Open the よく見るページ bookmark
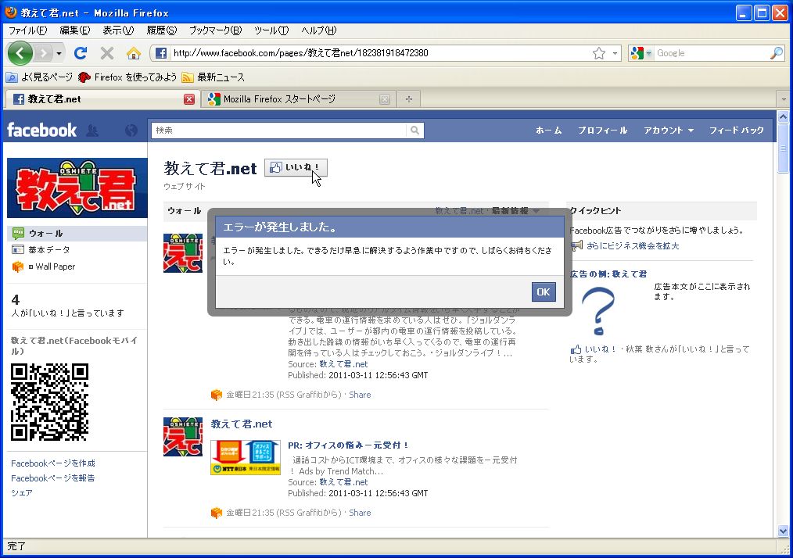Image resolution: width=793 pixels, height=558 pixels. (39, 77)
